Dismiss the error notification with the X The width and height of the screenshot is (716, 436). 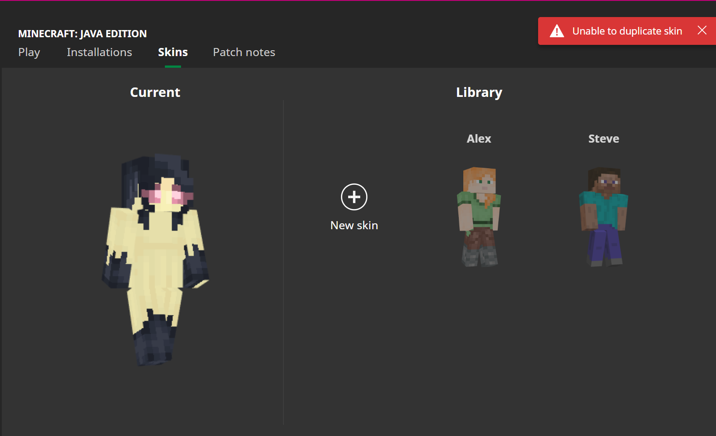click(702, 30)
